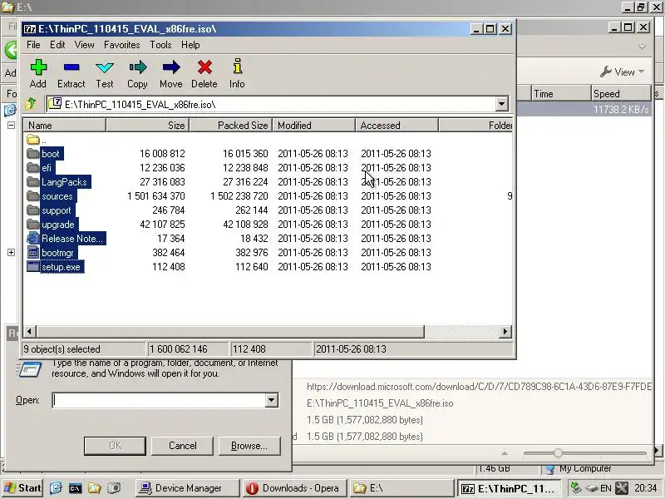Click the EN language indicator in tray

(606, 488)
